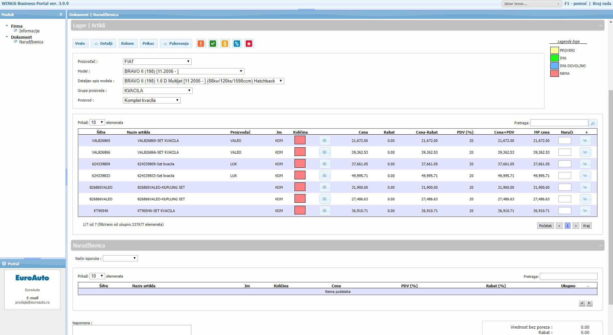
Task: Click red quantity swatch for VAL826865
Action: click(300, 140)
